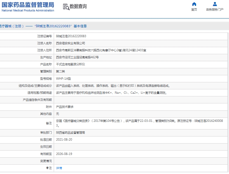Click the 有效期至 row label
This screenshot has height=174, width=229.
46,154
